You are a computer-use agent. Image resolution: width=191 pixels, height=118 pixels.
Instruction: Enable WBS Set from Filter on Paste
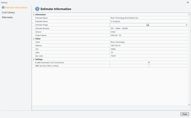coord(149,66)
